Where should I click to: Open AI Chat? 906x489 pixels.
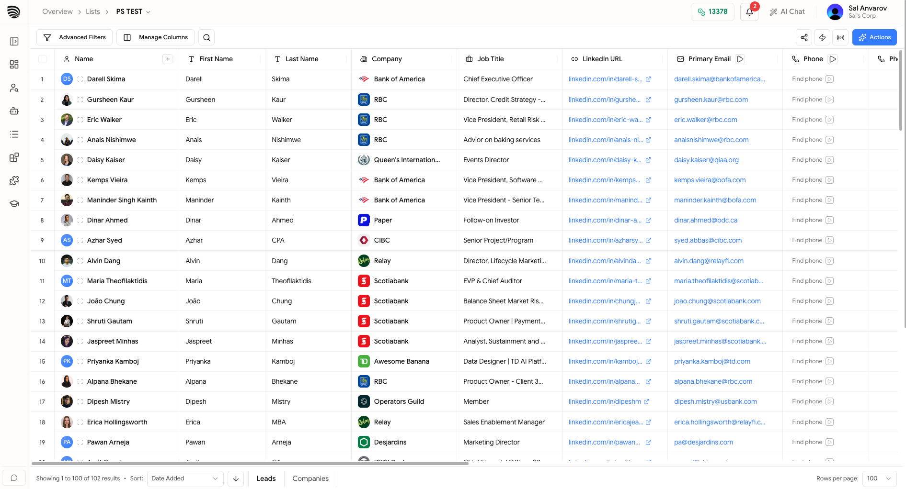[x=787, y=11]
